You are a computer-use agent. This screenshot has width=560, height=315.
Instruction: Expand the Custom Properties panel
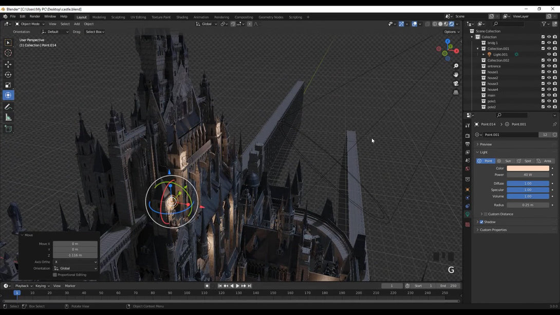(493, 230)
